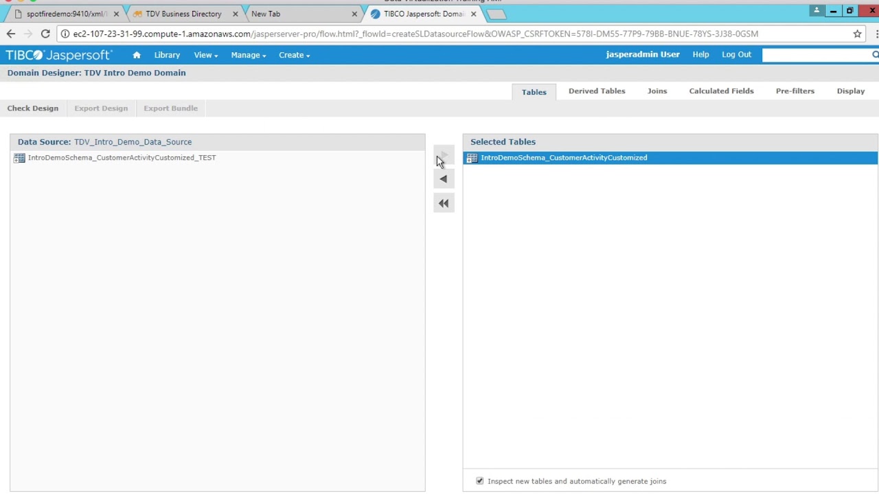The width and height of the screenshot is (879, 494).
Task: Switch to the Derived Tables tab
Action: pos(597,91)
